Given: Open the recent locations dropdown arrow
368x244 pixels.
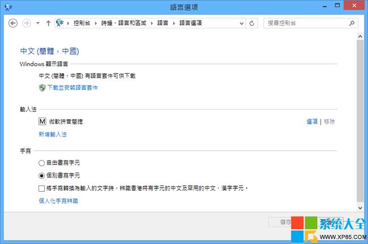Looking at the screenshot, I should point(38,23).
